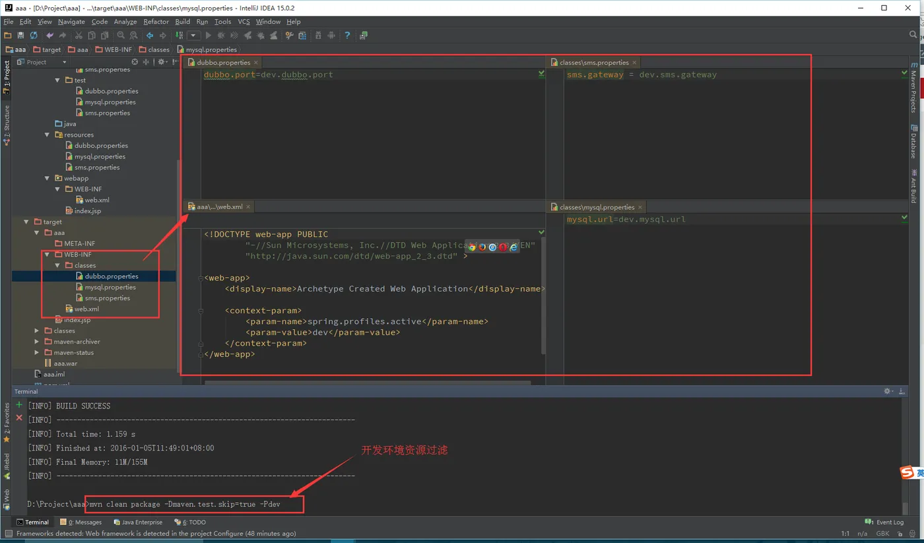The height and width of the screenshot is (543, 924).
Task: Add a new terminal session with the green plus
Action: [19, 404]
